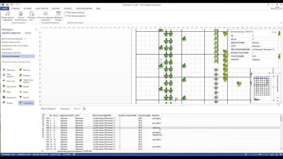Select the Орех грецкий plant shape
Screen dimensions: 283x159
[8, 76]
